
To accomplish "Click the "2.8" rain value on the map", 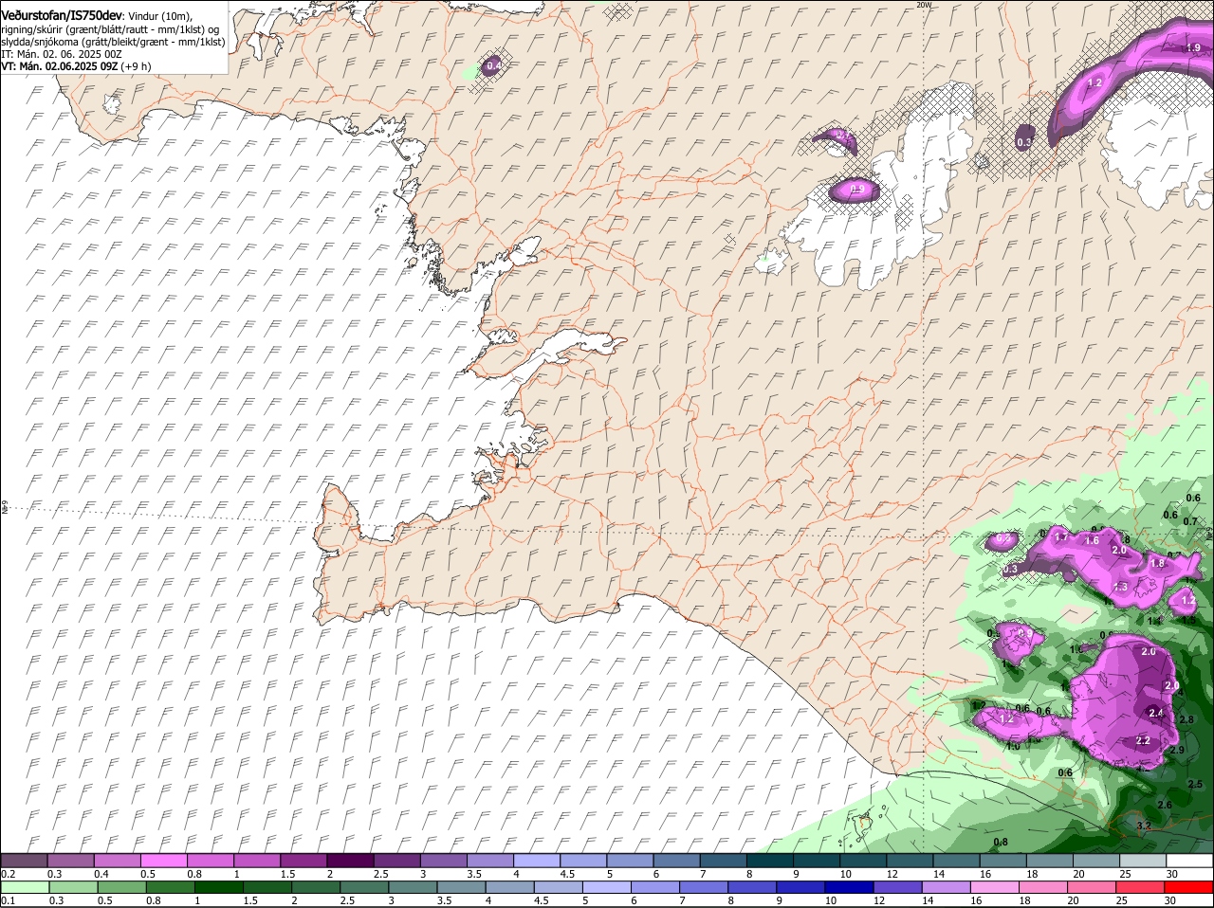I will [x=1186, y=720].
